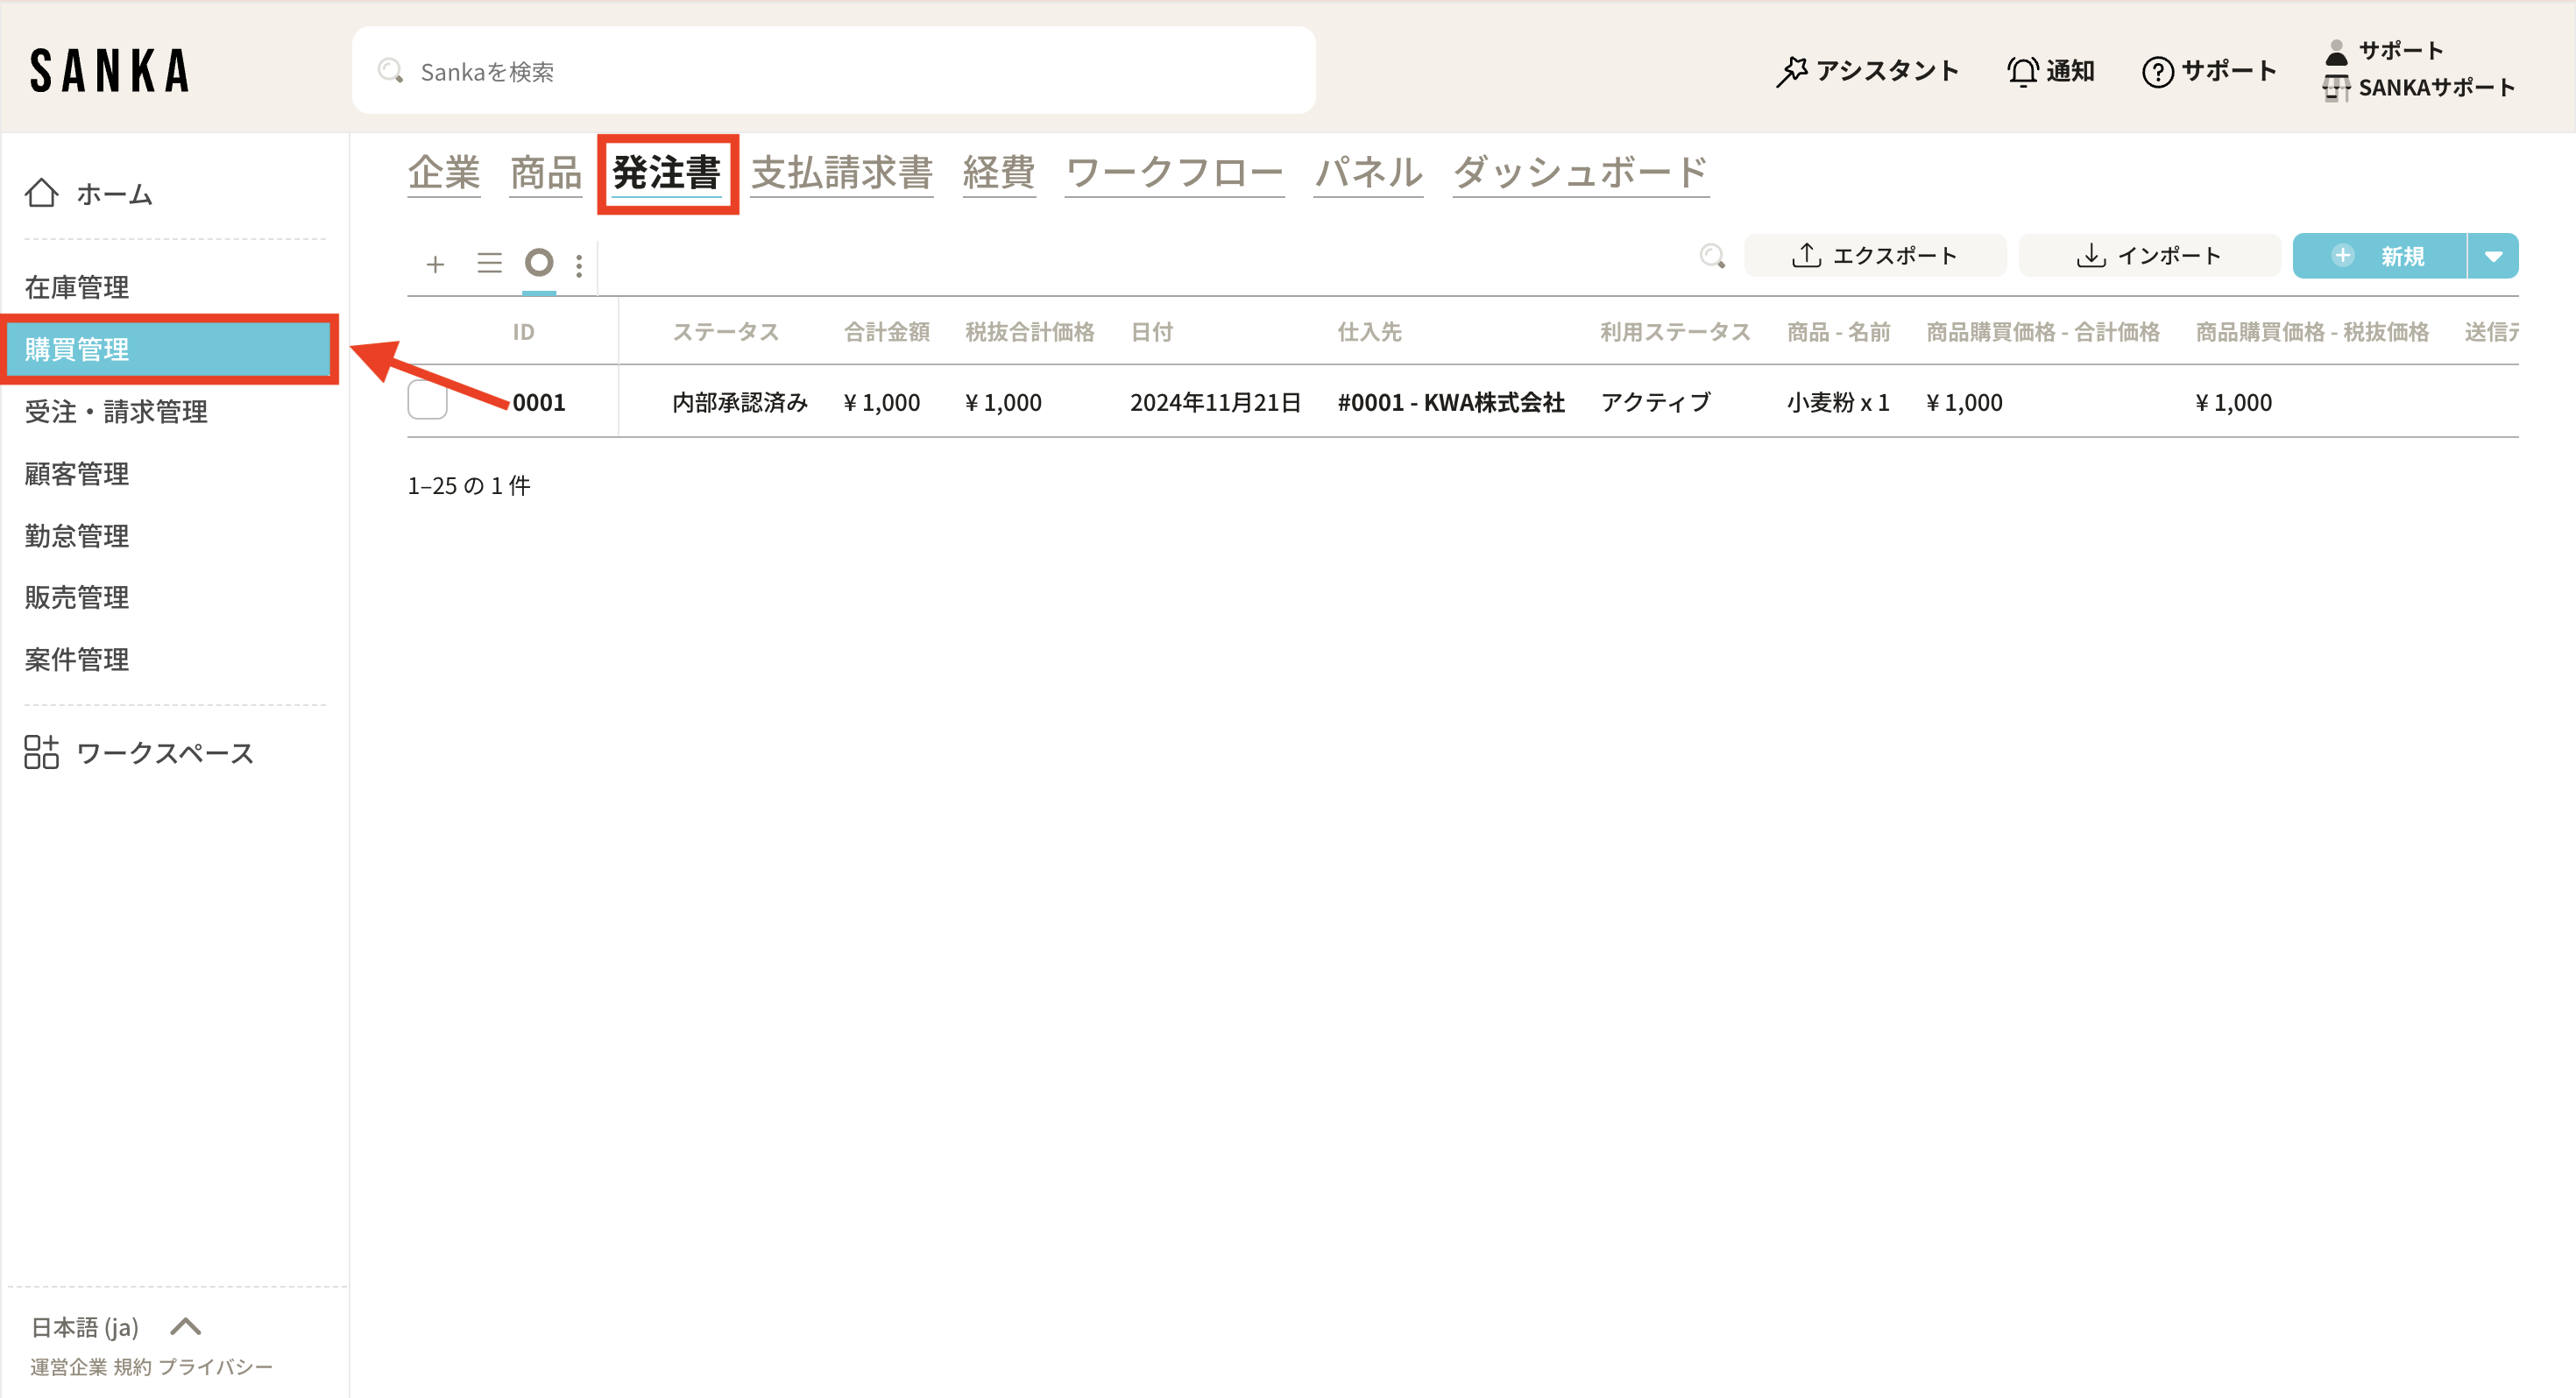
Task: Select 在庫管理 in the sidebar
Action: pyautogui.click(x=77, y=287)
